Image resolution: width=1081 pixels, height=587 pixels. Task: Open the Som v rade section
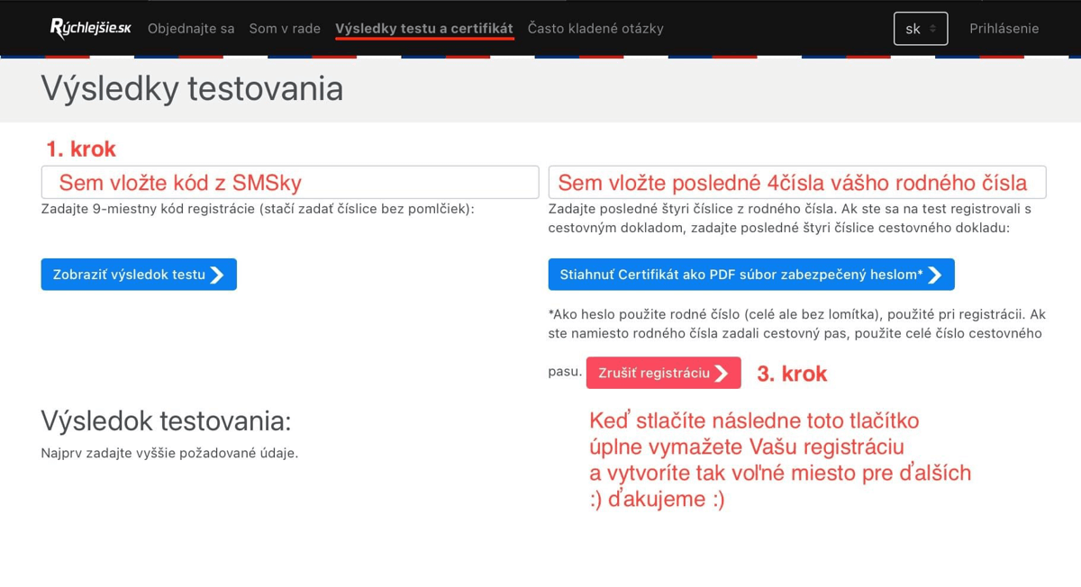click(285, 29)
